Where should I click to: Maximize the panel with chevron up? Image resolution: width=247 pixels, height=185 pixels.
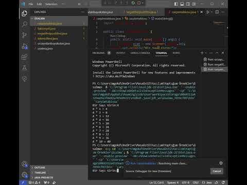click(x=217, y=53)
